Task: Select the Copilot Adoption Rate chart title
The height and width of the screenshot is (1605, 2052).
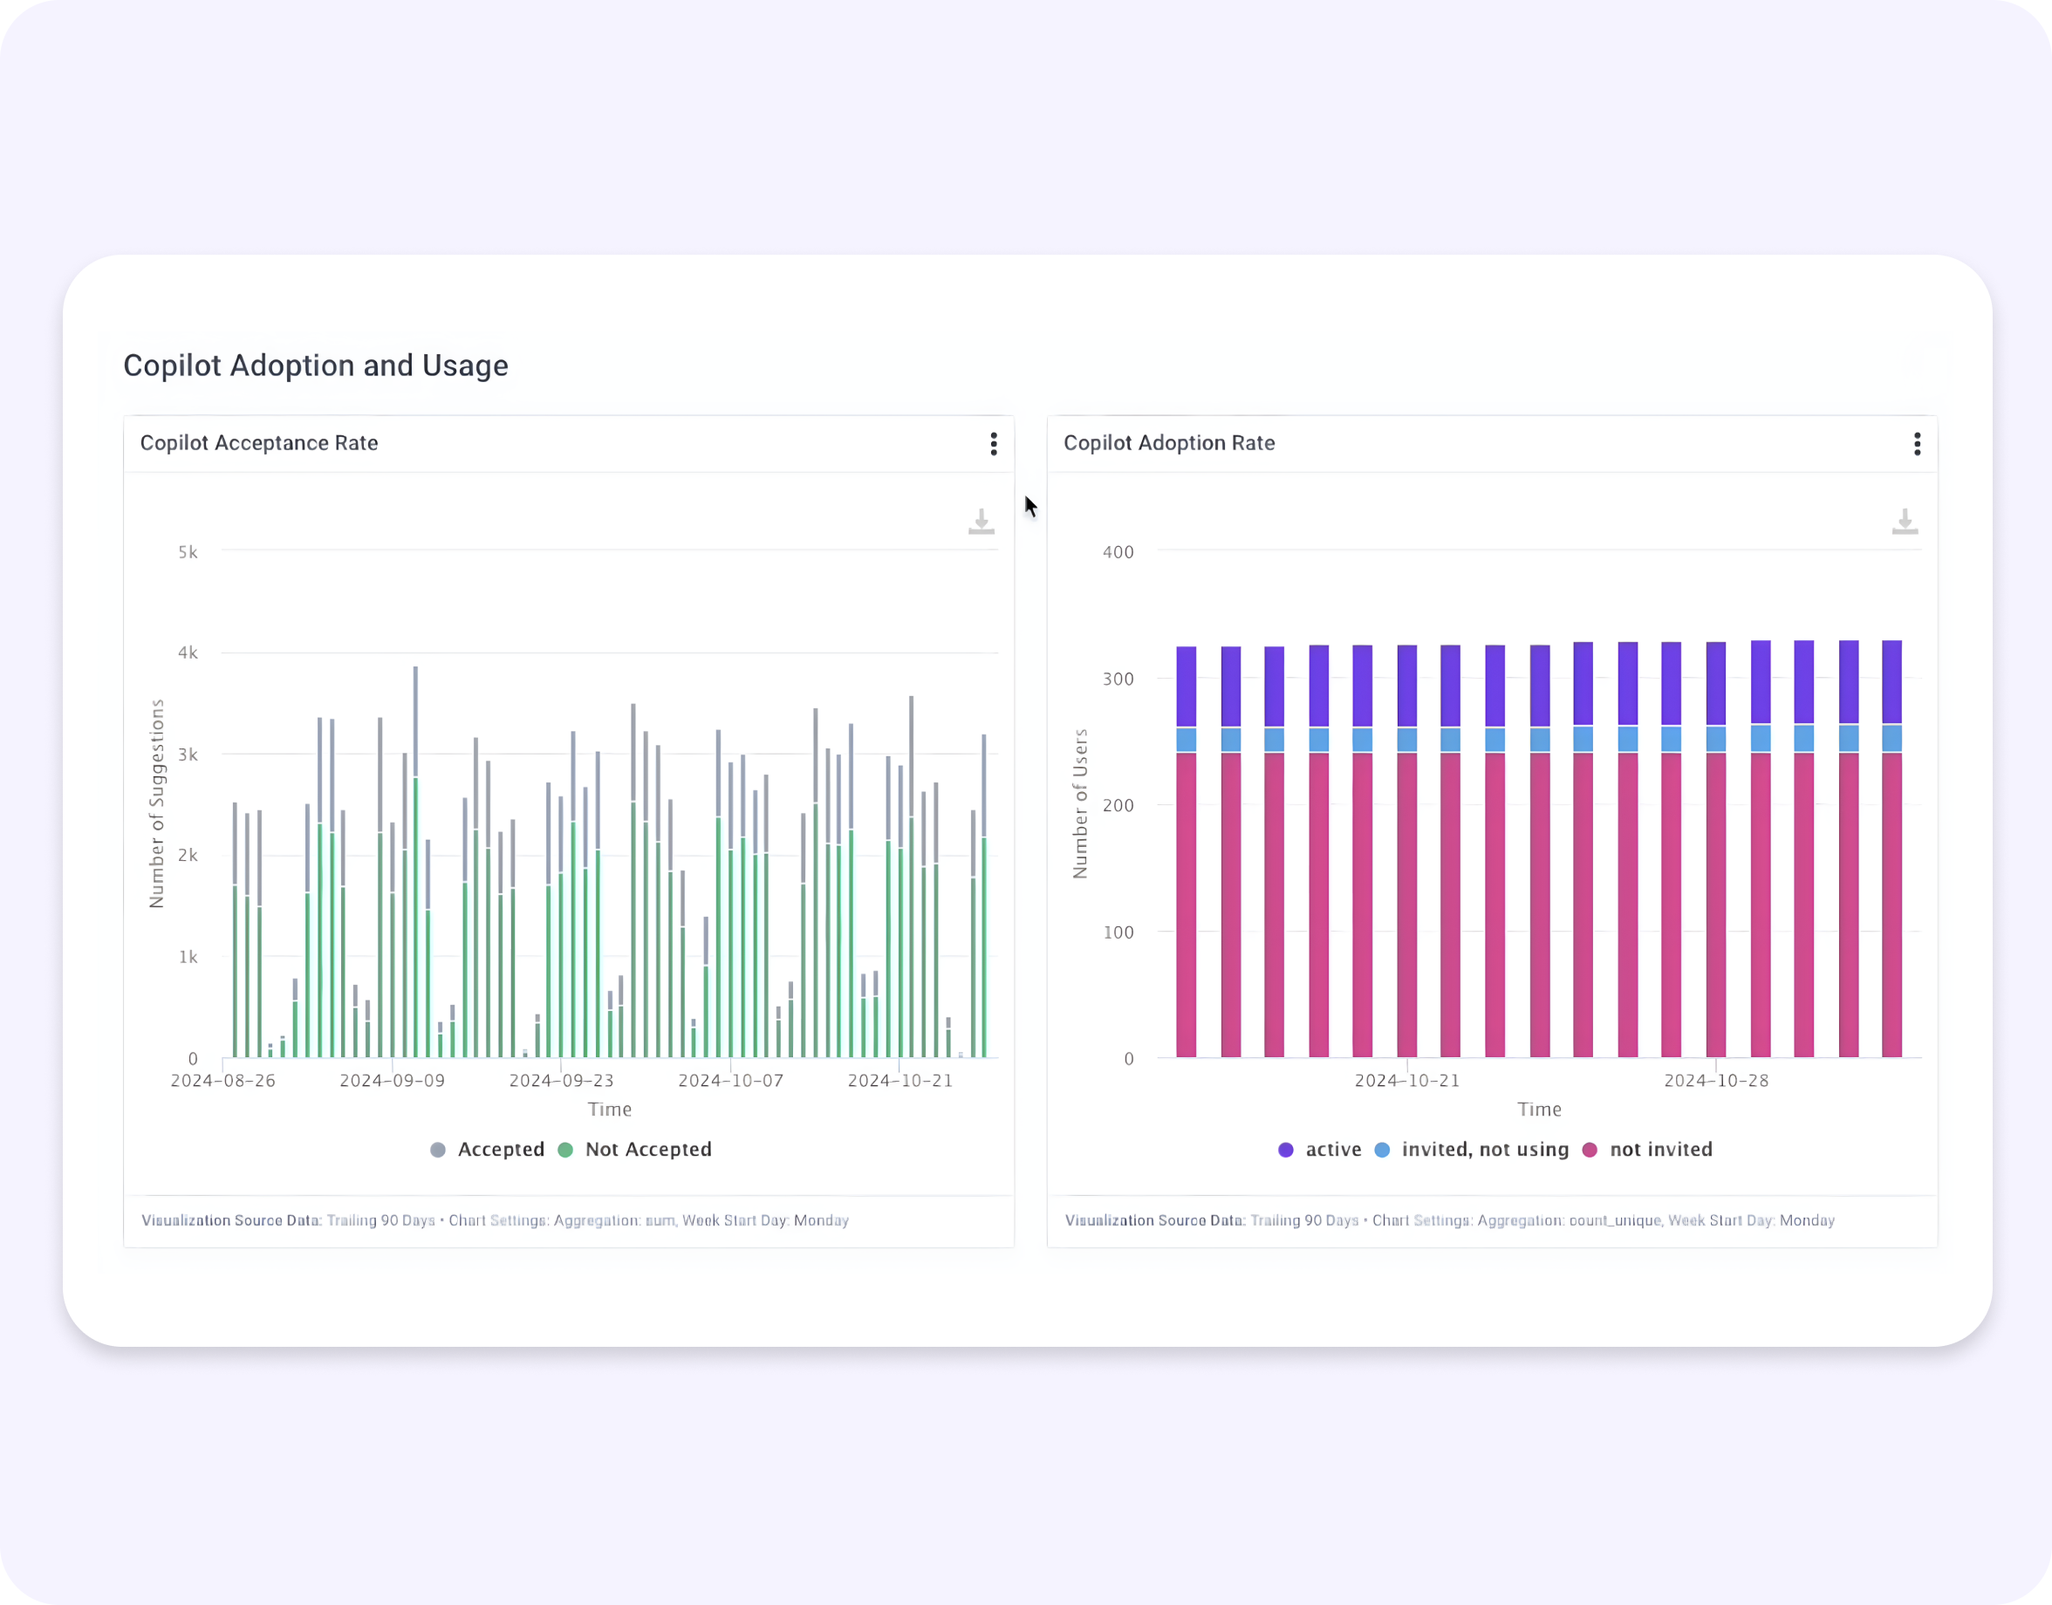Action: click(x=1169, y=442)
